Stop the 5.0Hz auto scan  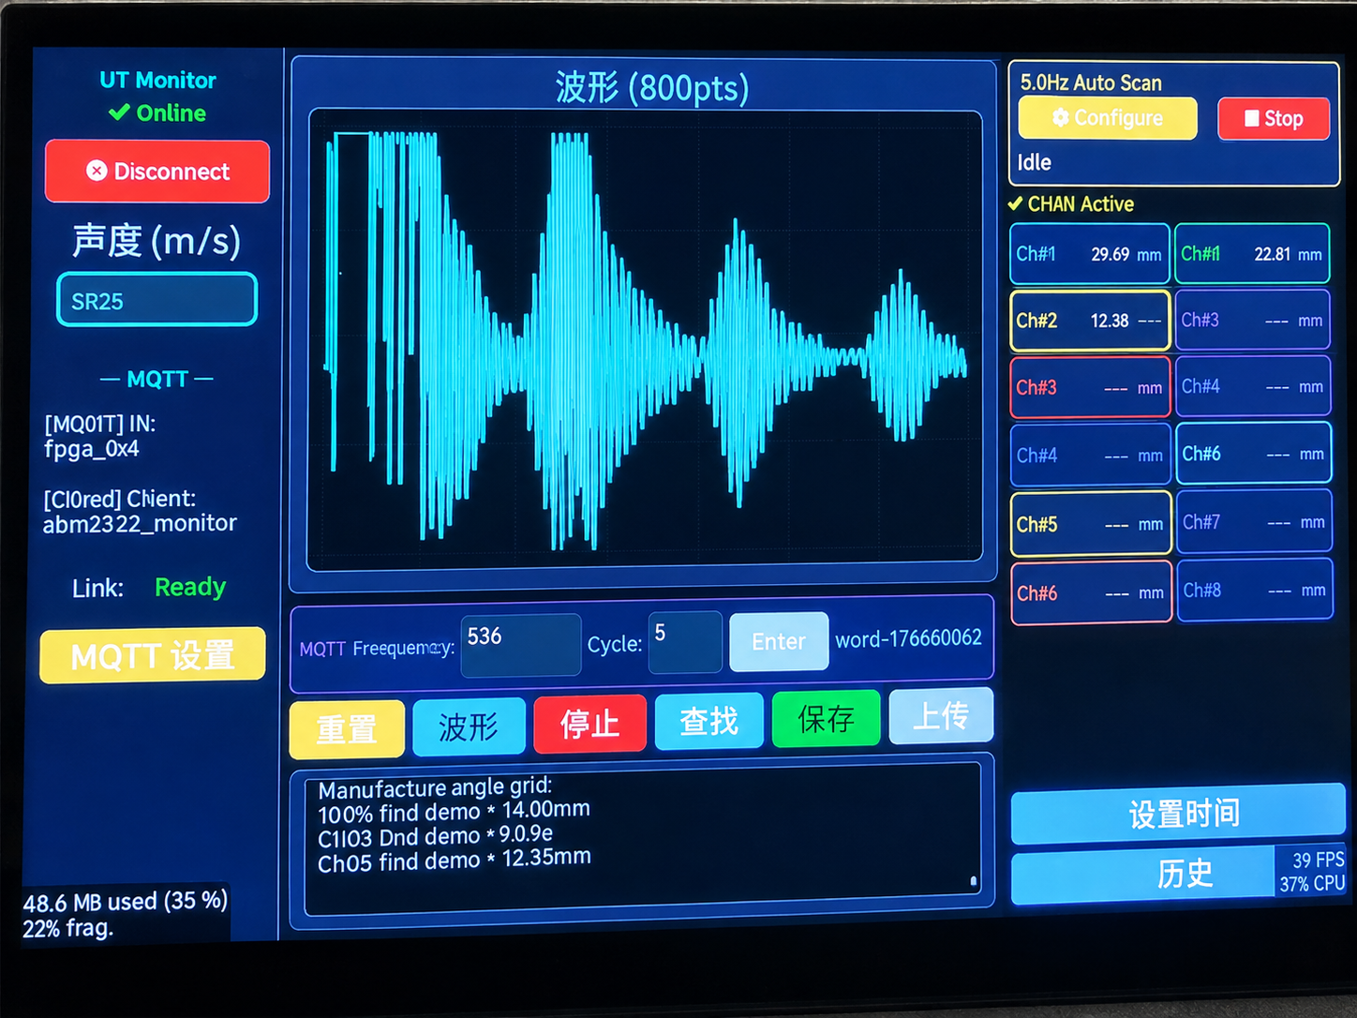1274,119
